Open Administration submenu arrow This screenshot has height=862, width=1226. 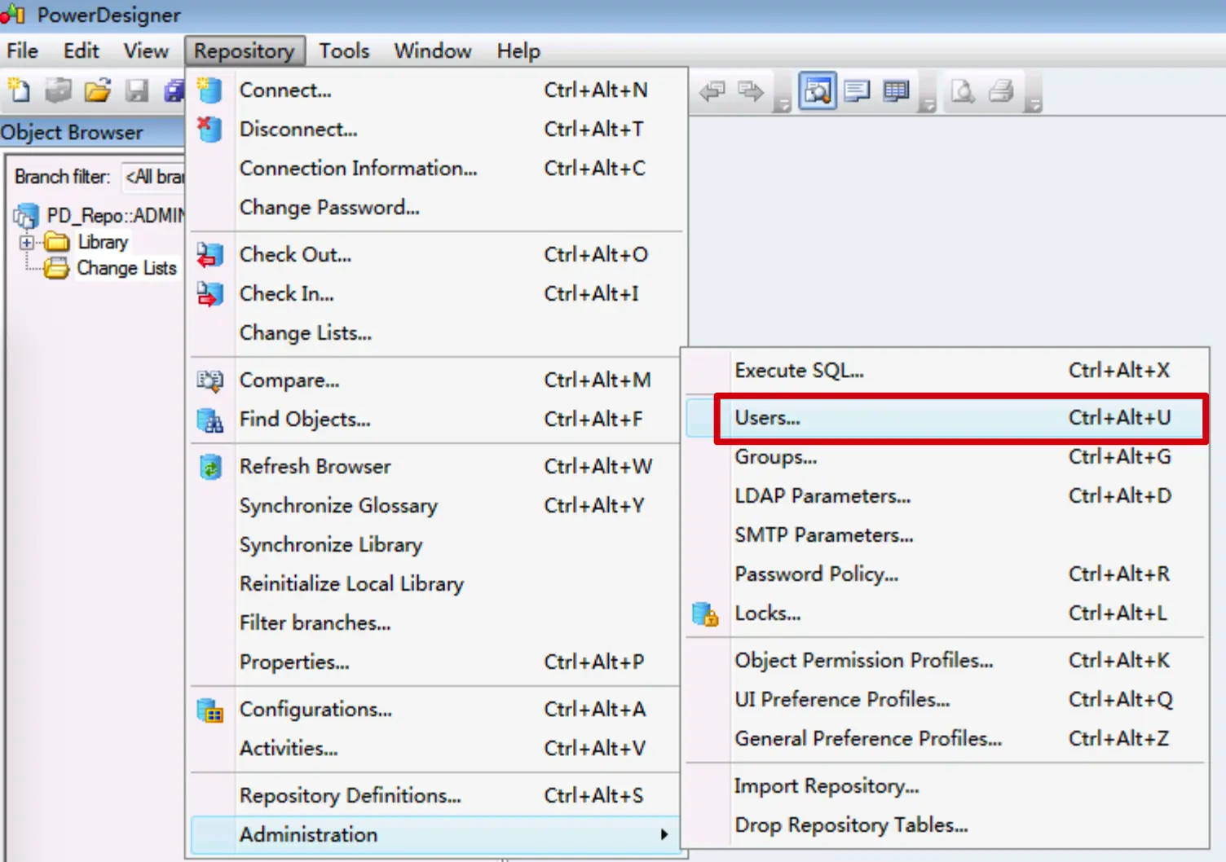tap(664, 835)
